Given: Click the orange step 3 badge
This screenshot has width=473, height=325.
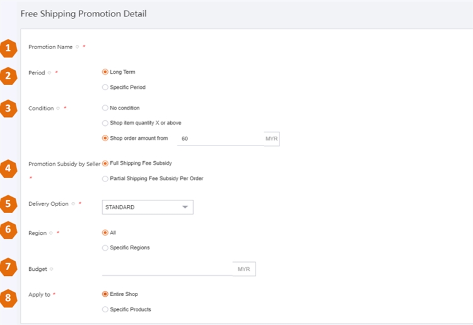Looking at the screenshot, I should 8,108.
